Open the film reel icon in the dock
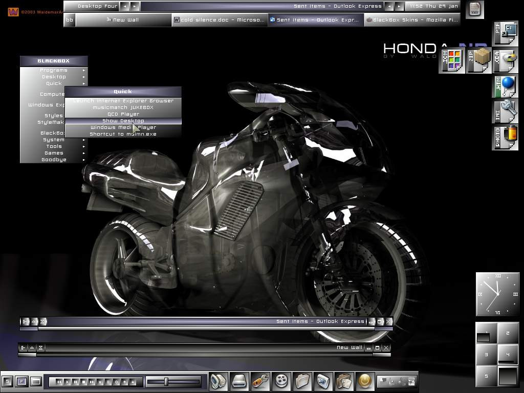Viewport: 524px width, 393px height. coord(281,381)
